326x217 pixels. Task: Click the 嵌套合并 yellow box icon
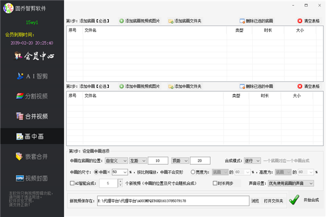[x=20, y=156]
